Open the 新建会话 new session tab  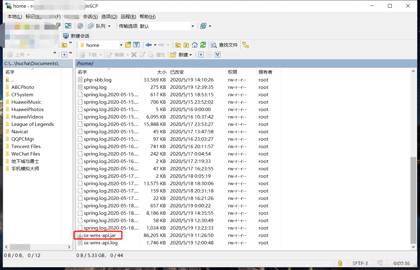point(76,36)
